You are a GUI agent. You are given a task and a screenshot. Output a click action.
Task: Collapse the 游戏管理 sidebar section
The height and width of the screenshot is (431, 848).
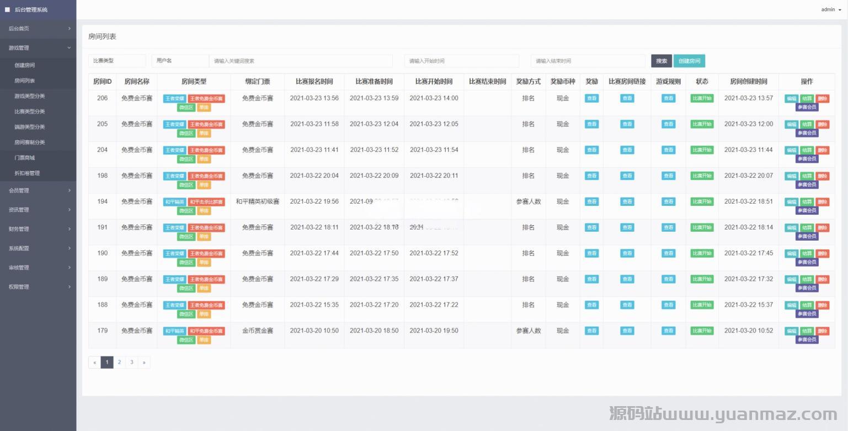coord(38,48)
